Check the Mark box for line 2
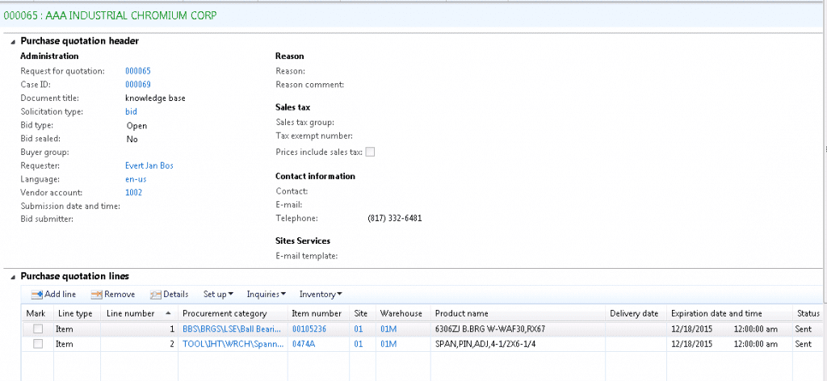This screenshot has height=381, width=827. pyautogui.click(x=38, y=344)
